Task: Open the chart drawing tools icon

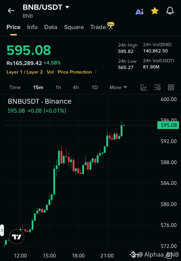Action: click(x=144, y=87)
